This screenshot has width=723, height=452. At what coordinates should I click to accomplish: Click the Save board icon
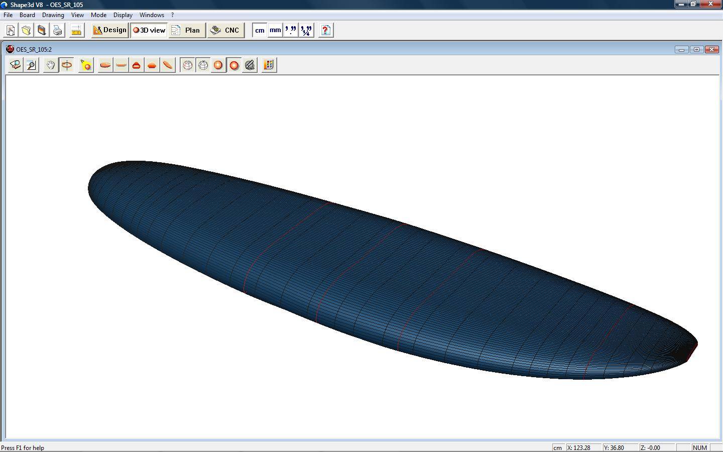[x=42, y=30]
